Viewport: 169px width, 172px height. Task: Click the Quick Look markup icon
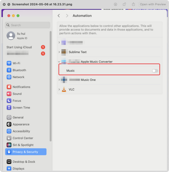tap(115, 5)
